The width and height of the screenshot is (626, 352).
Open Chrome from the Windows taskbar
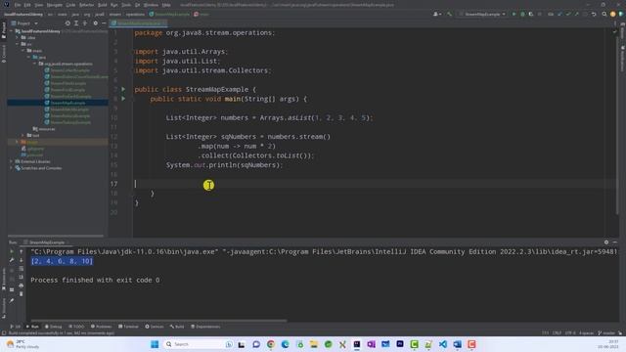pyautogui.click(x=271, y=344)
